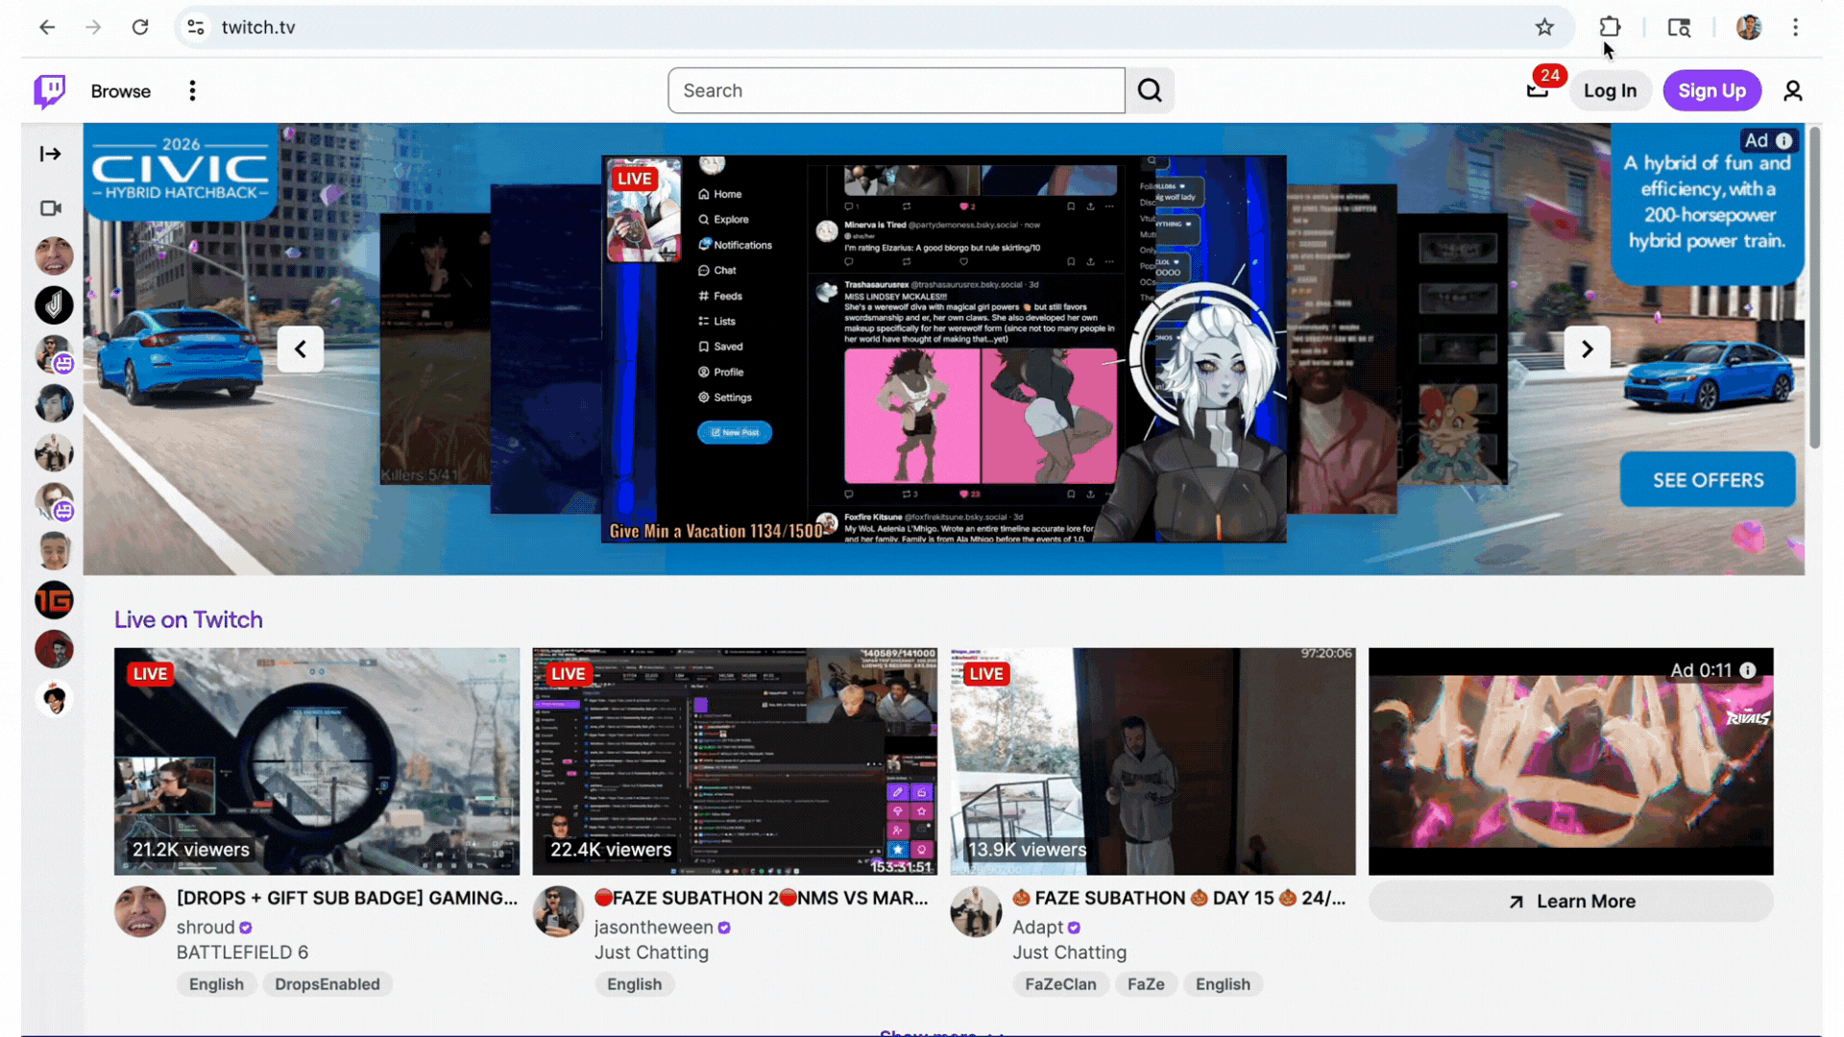1844x1037 pixels.
Task: Click the Log In button
Action: point(1610,91)
